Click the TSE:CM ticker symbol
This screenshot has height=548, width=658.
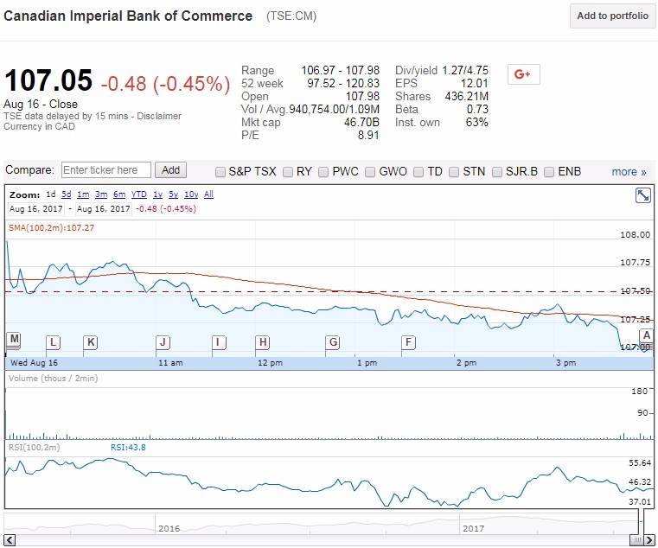click(x=291, y=16)
